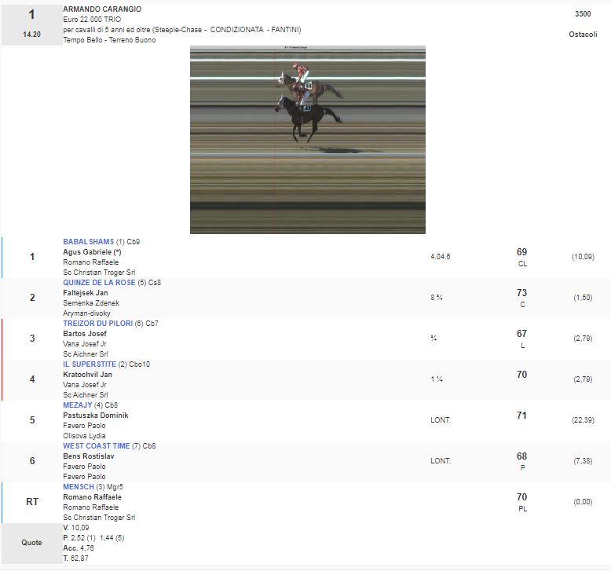
Task: Select the winning time 4.04.6
Action: click(441, 257)
